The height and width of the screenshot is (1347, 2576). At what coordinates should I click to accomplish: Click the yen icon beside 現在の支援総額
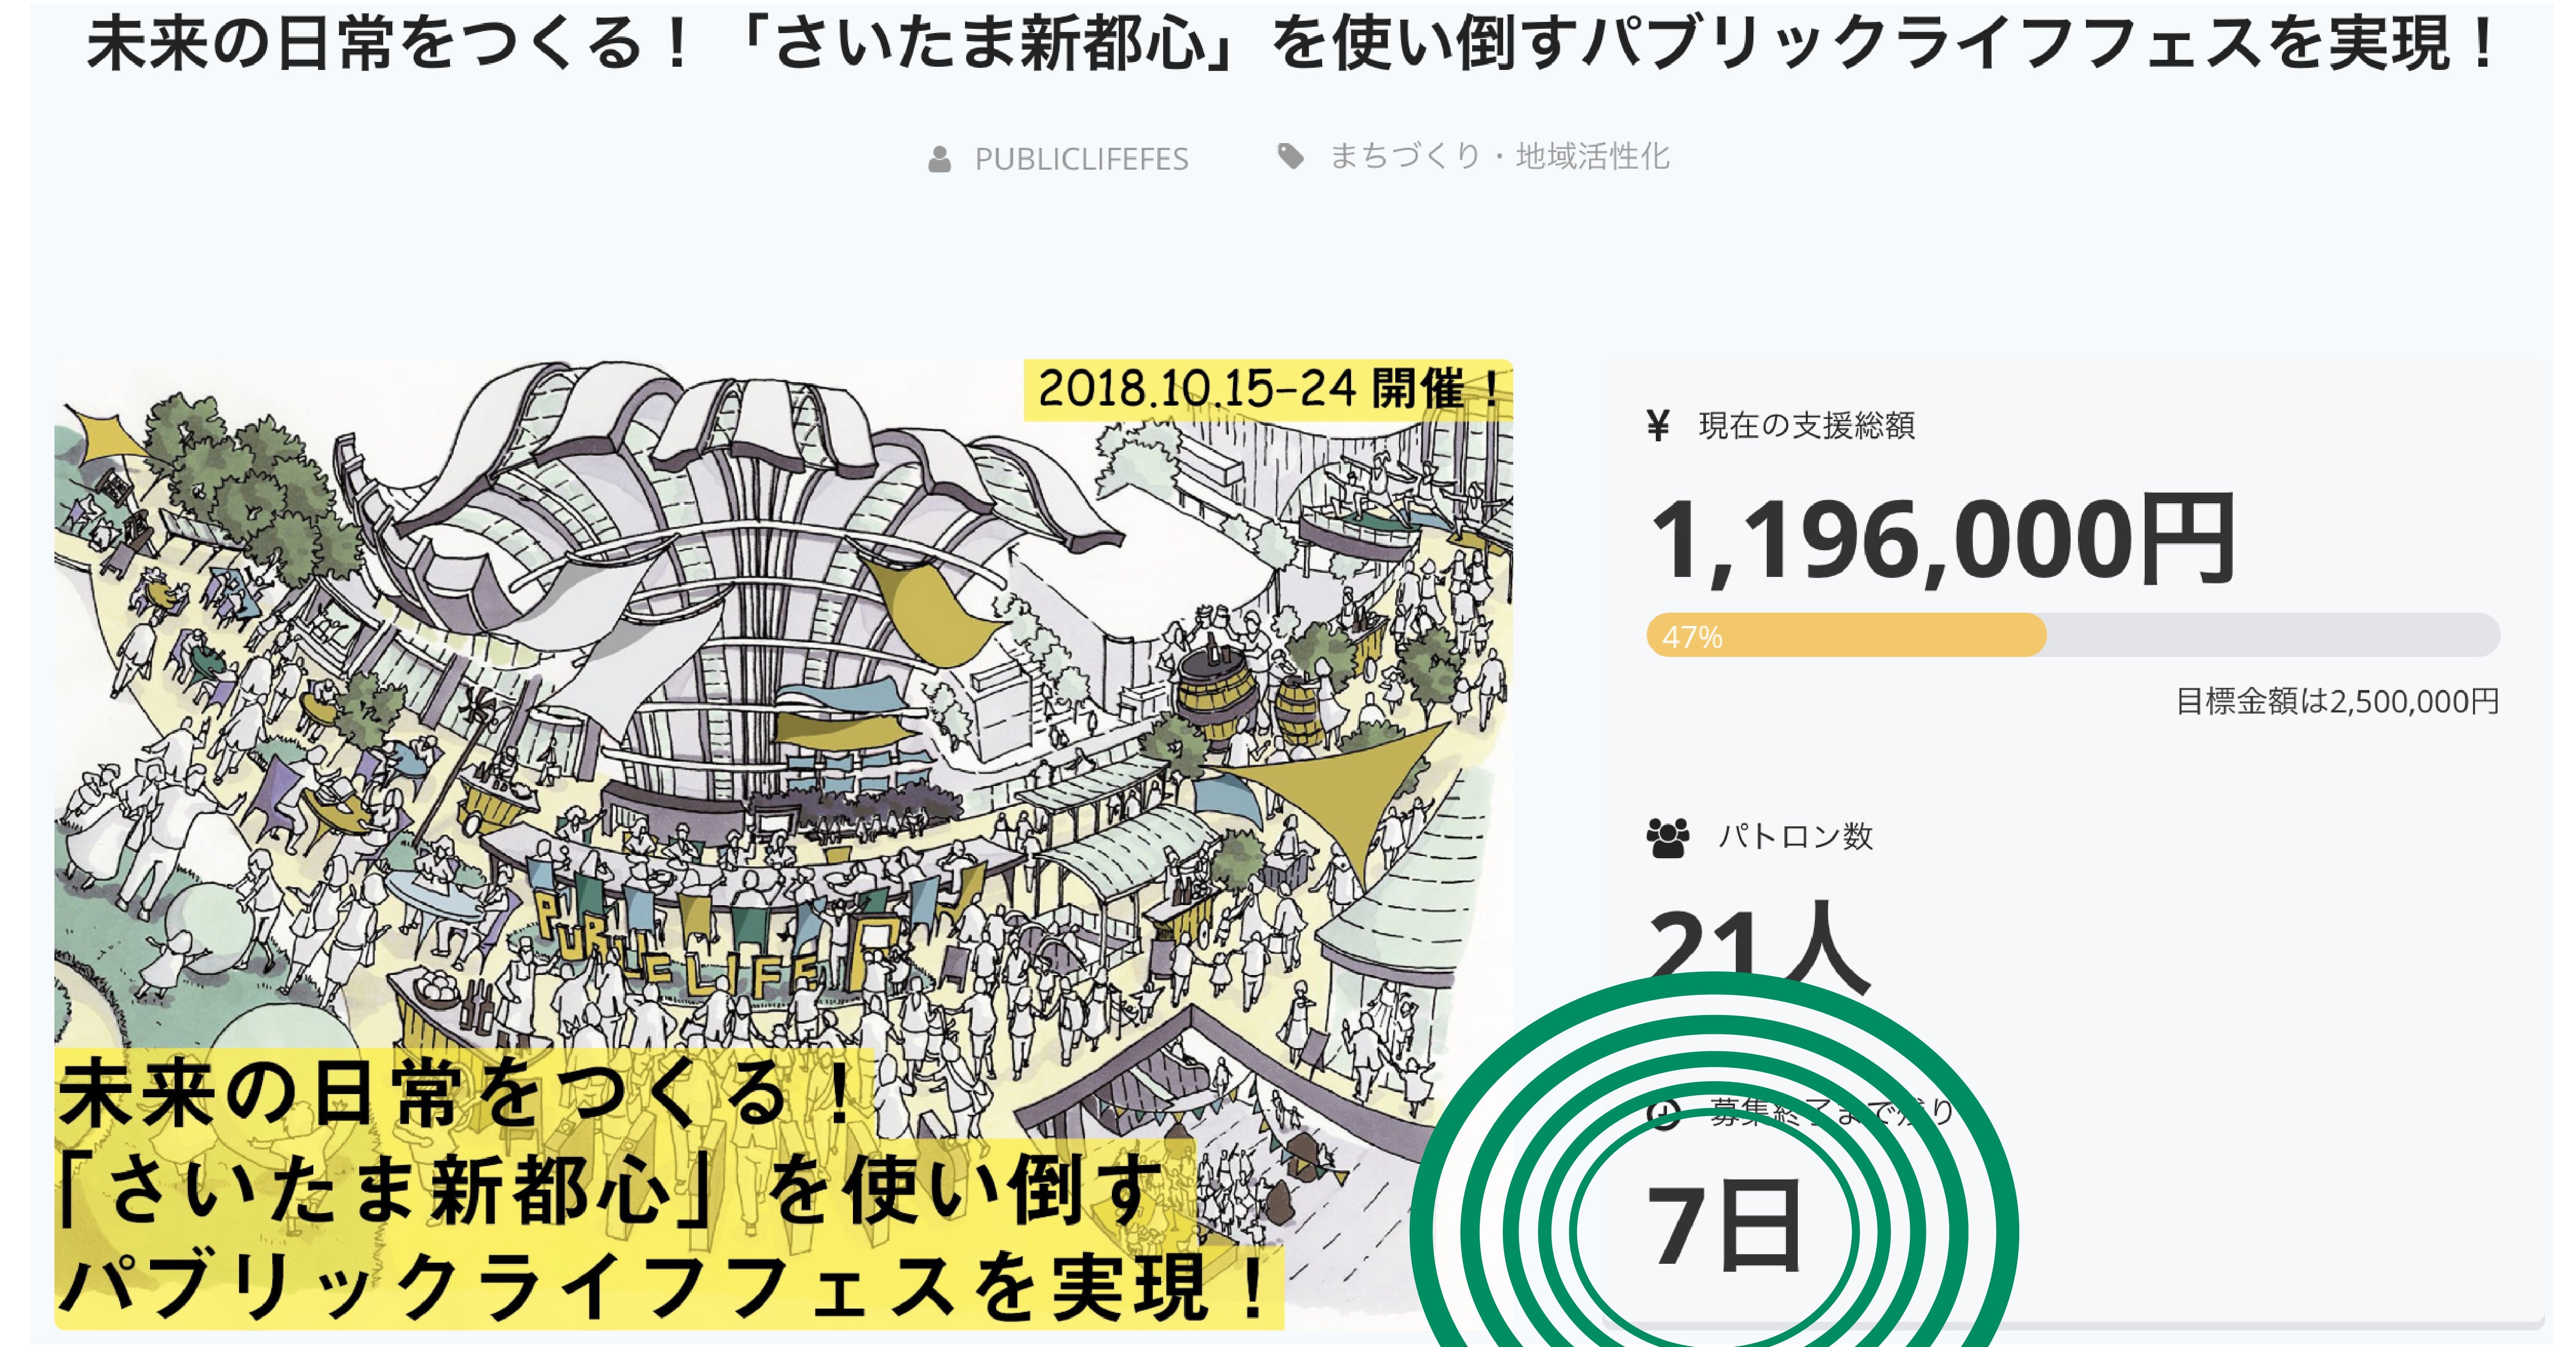(x=1658, y=426)
